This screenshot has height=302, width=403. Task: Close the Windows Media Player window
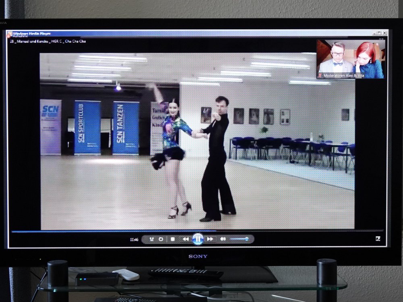point(384,33)
